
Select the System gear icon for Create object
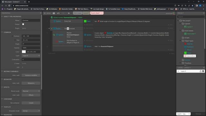point(85,35)
